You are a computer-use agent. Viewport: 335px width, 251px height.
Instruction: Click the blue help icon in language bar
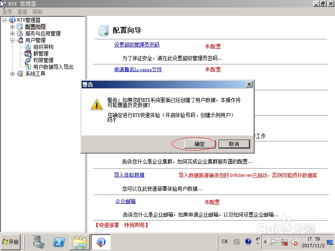click(x=248, y=241)
